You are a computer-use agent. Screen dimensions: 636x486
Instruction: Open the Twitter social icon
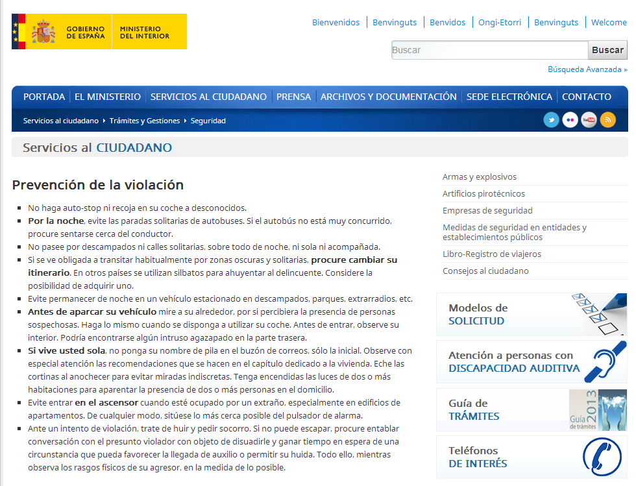551,120
